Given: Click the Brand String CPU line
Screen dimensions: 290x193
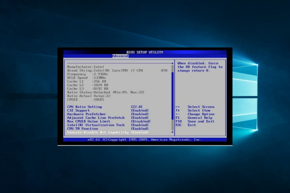Looking at the screenshot, I should point(117,70).
